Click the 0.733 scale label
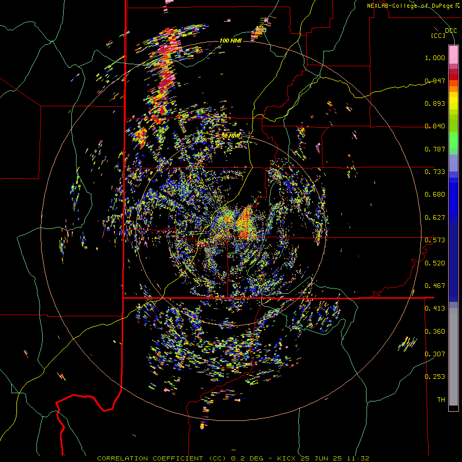Viewport: 462px width, 462px height. click(435, 172)
